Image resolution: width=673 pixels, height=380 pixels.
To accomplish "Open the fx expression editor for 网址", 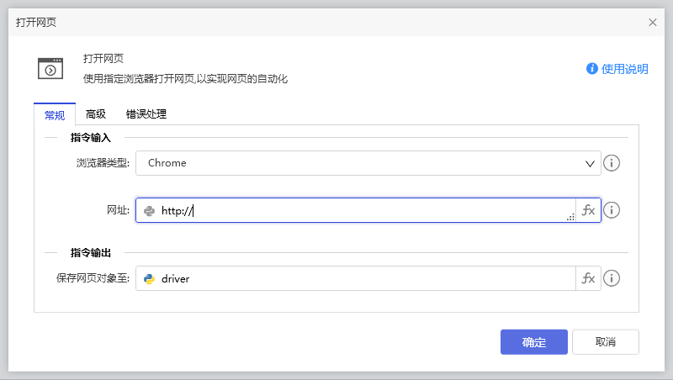I will tap(589, 211).
